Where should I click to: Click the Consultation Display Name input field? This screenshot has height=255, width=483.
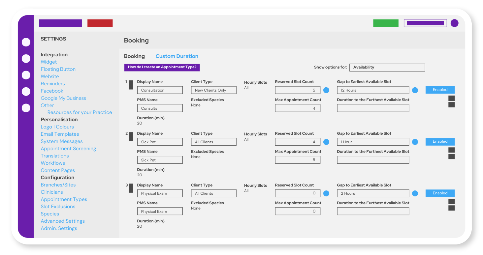click(160, 90)
